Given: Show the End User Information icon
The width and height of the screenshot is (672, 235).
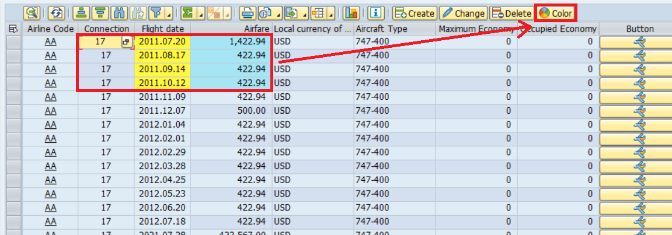Looking at the screenshot, I should pos(376,13).
